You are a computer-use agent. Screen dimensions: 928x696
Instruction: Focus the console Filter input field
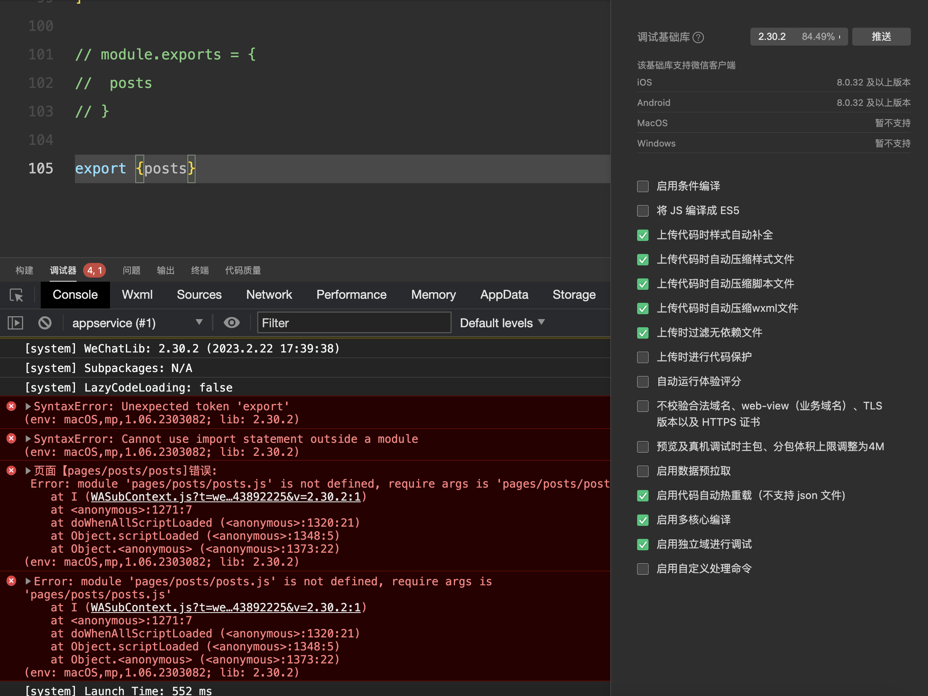(354, 323)
